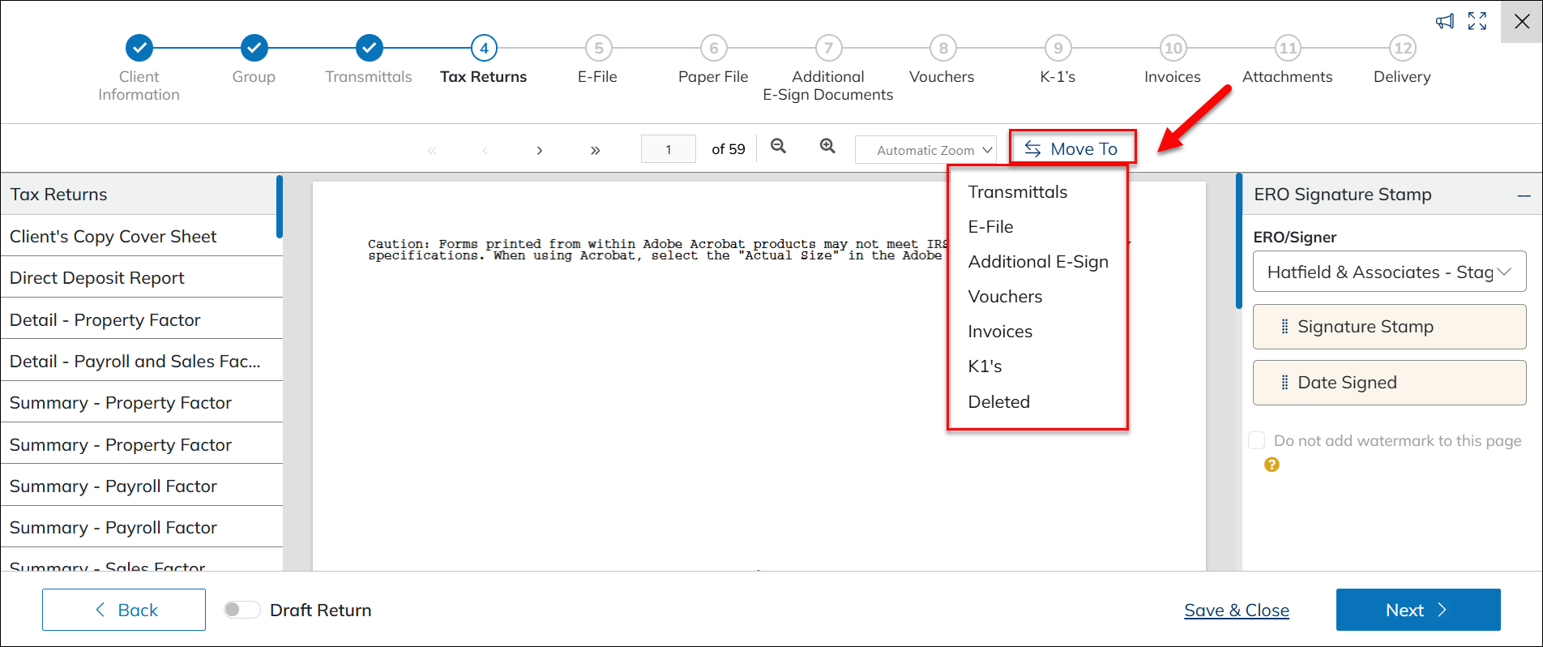
Task: Click the Save & Close link
Action: pyautogui.click(x=1236, y=611)
